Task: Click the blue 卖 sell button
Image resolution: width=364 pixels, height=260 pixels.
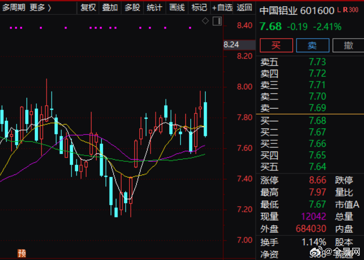Action: pyautogui.click(x=313, y=45)
